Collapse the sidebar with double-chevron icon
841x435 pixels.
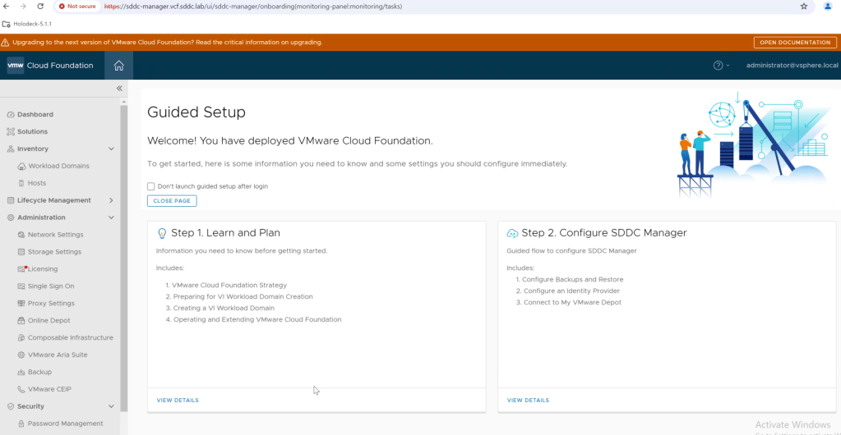[119, 88]
